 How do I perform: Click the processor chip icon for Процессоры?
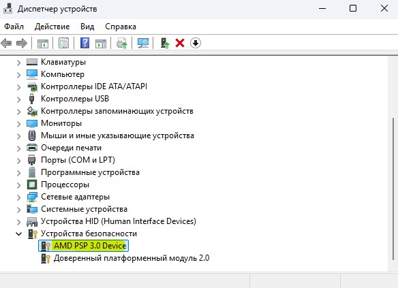(x=32, y=185)
